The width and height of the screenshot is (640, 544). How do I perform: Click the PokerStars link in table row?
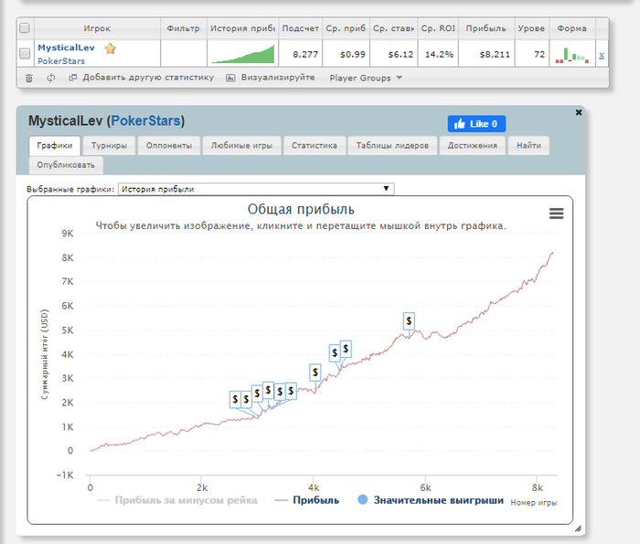pyautogui.click(x=61, y=61)
